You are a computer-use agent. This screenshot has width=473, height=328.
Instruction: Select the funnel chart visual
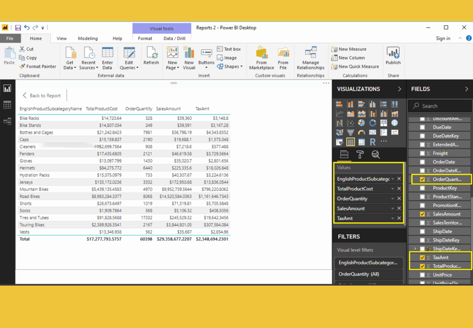pyautogui.click(x=351, y=132)
